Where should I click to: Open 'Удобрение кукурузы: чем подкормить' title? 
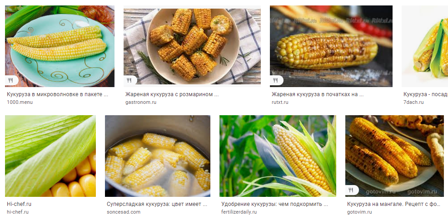[x=274, y=204]
